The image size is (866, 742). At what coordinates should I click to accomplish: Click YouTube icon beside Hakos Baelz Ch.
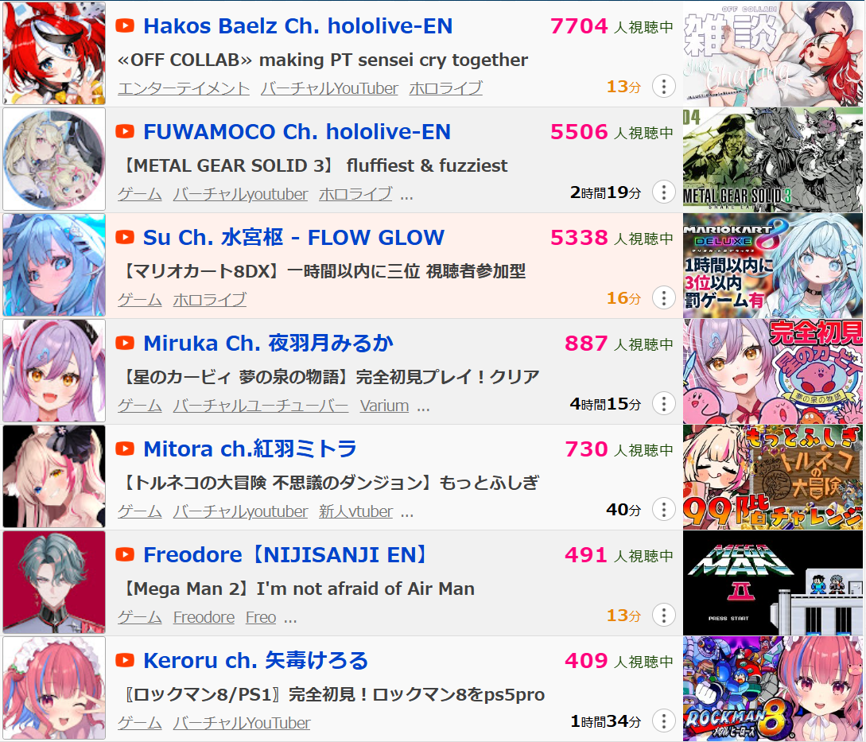(125, 25)
